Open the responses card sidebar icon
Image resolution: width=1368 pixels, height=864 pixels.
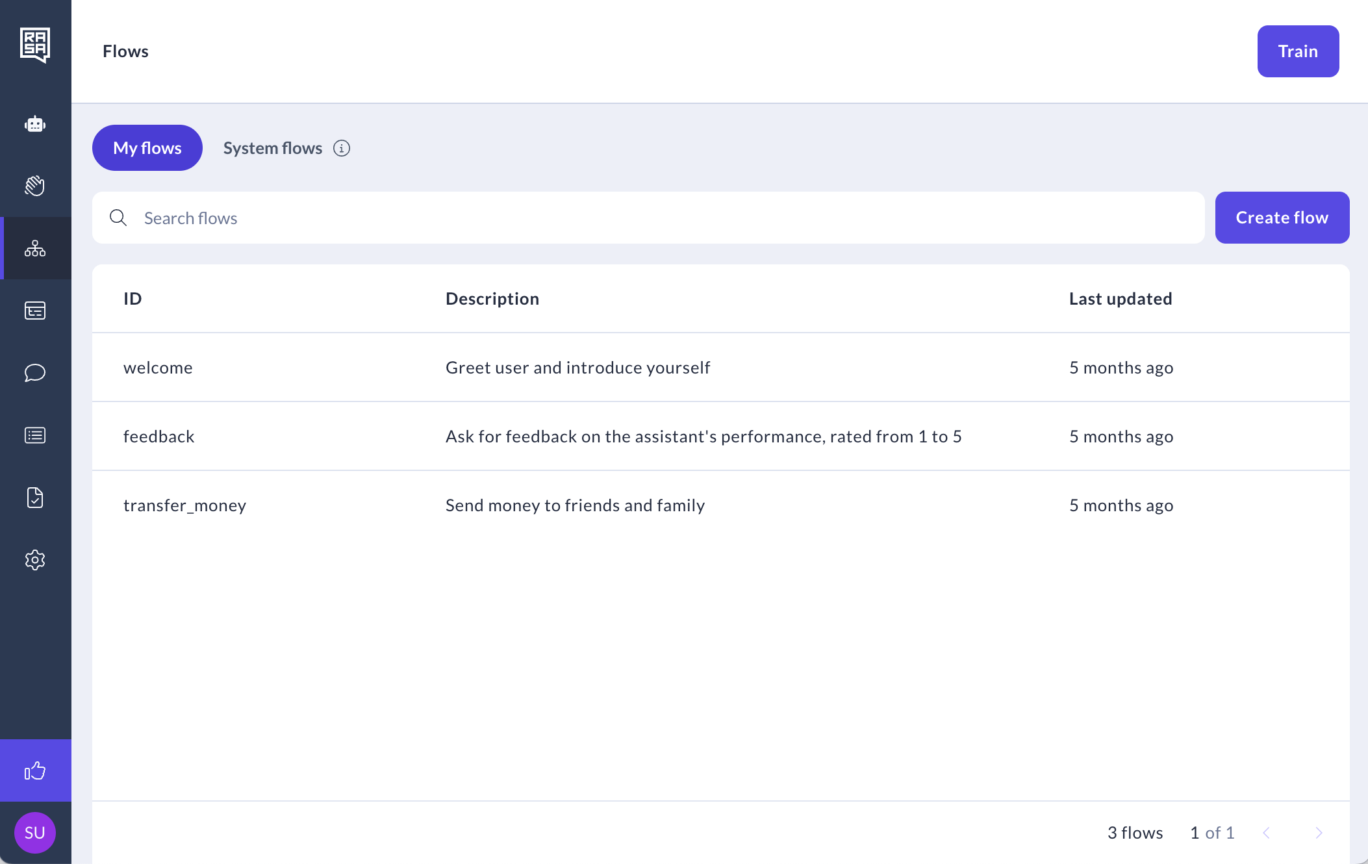point(35,311)
